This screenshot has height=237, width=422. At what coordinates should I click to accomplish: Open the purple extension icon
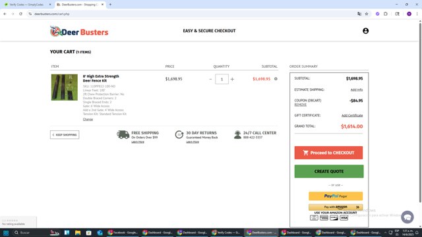(378, 14)
